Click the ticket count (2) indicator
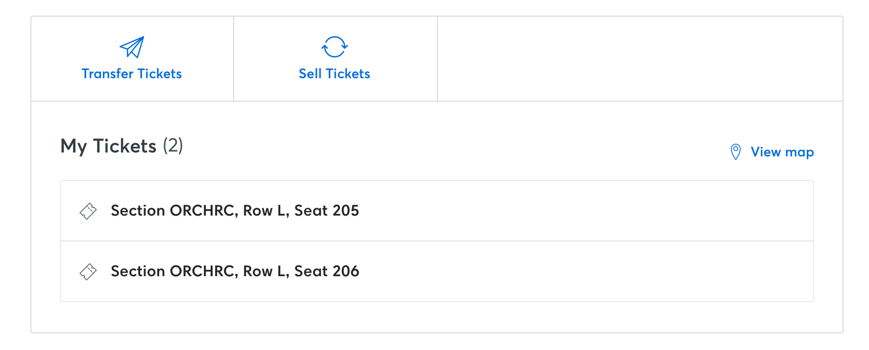 [173, 146]
